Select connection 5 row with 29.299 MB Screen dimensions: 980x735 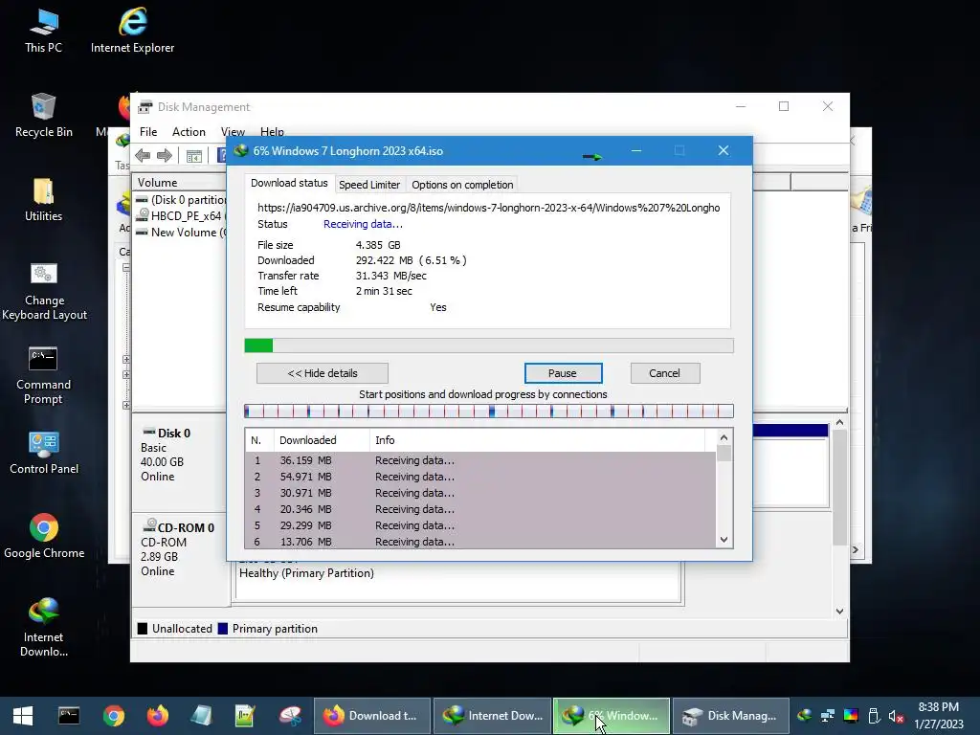tap(480, 525)
